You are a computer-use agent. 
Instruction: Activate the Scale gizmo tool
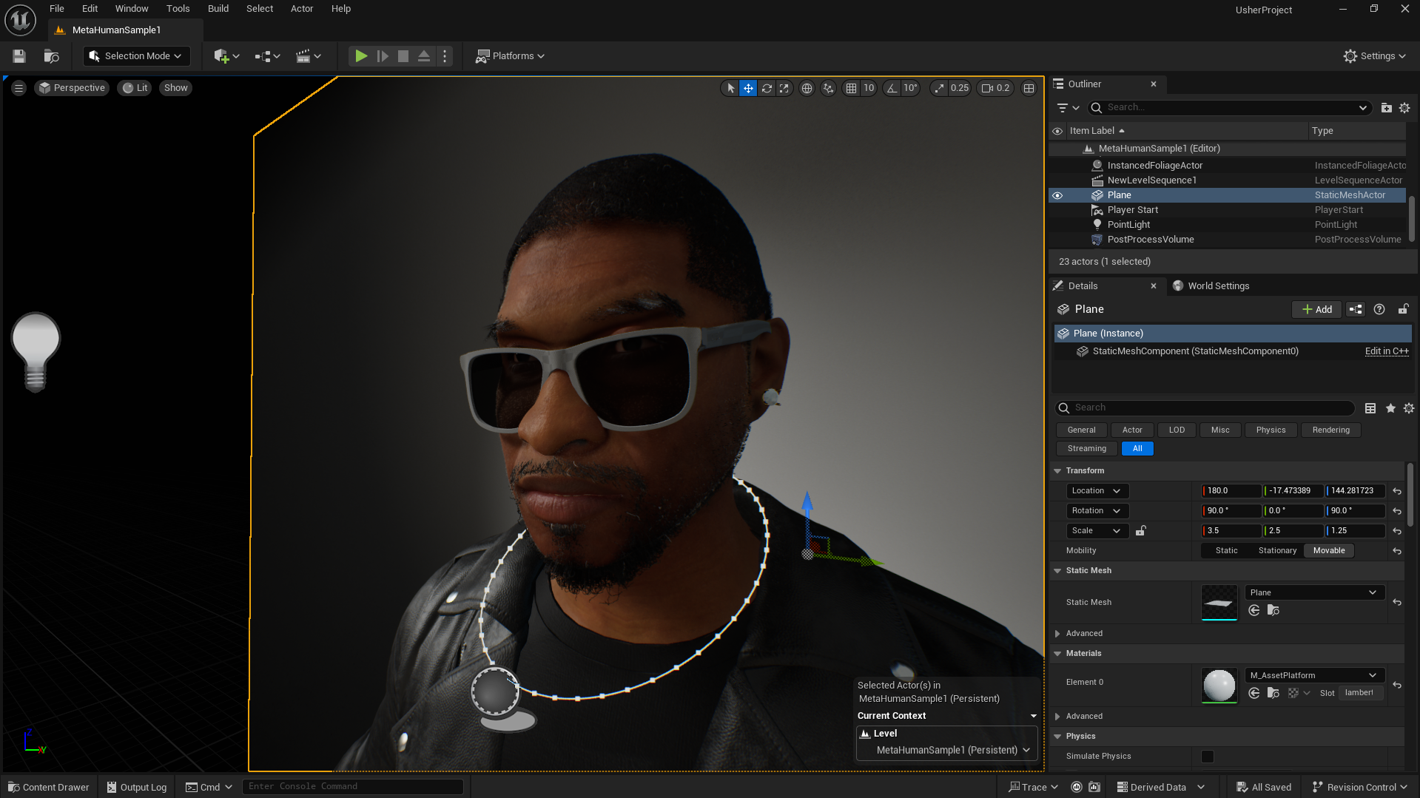(784, 88)
